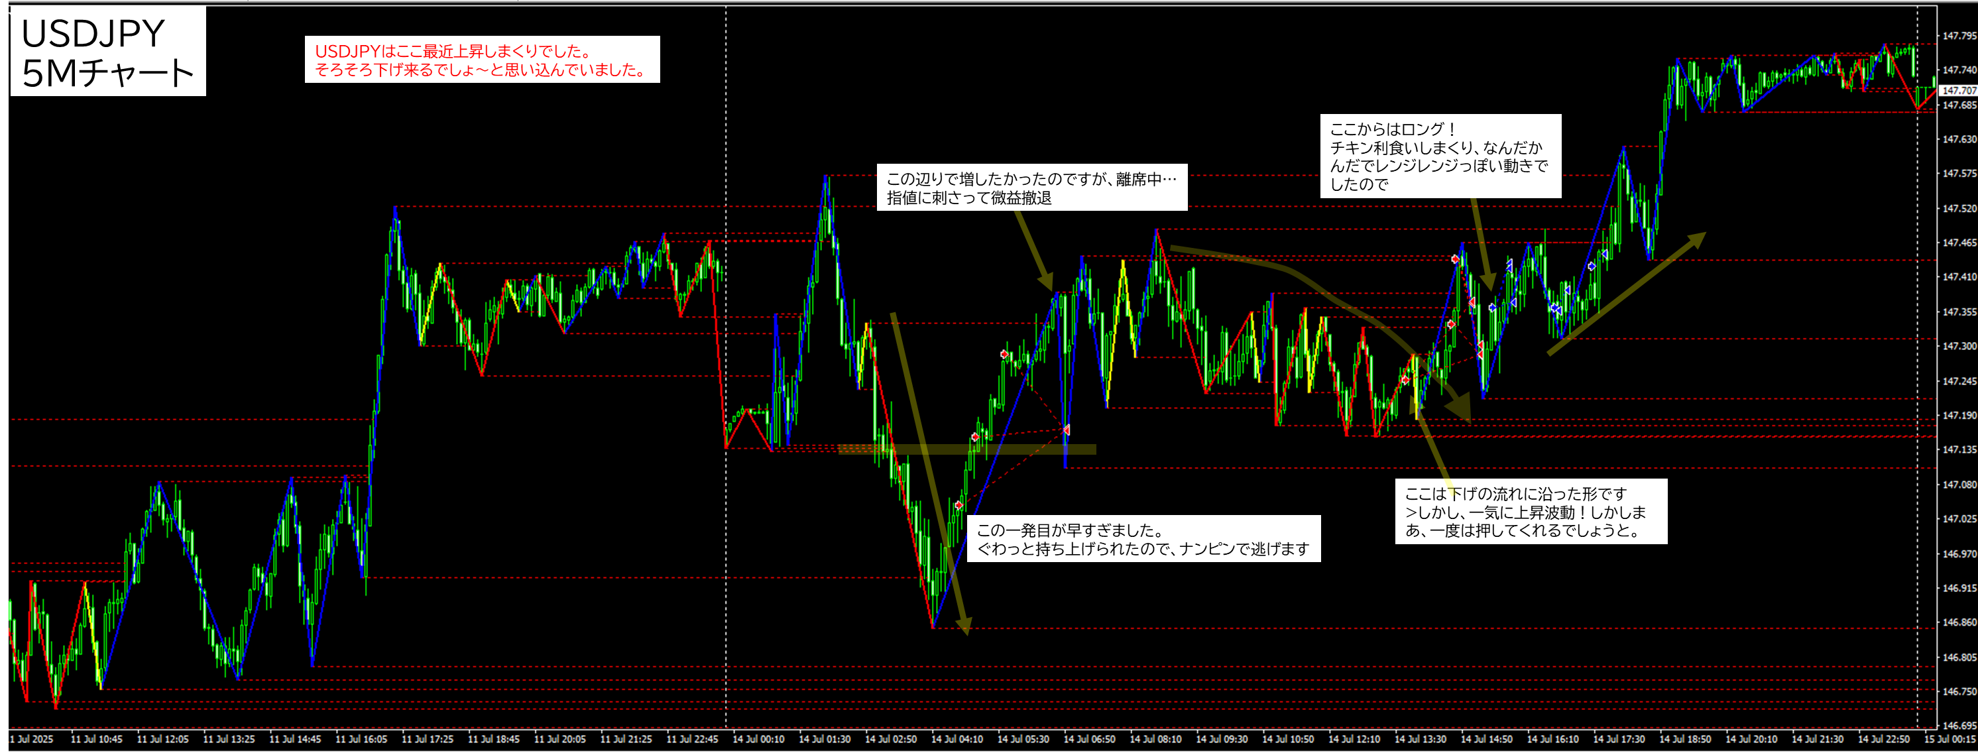
Task: Click time axis label 11 Jul 17:25
Action: (428, 739)
